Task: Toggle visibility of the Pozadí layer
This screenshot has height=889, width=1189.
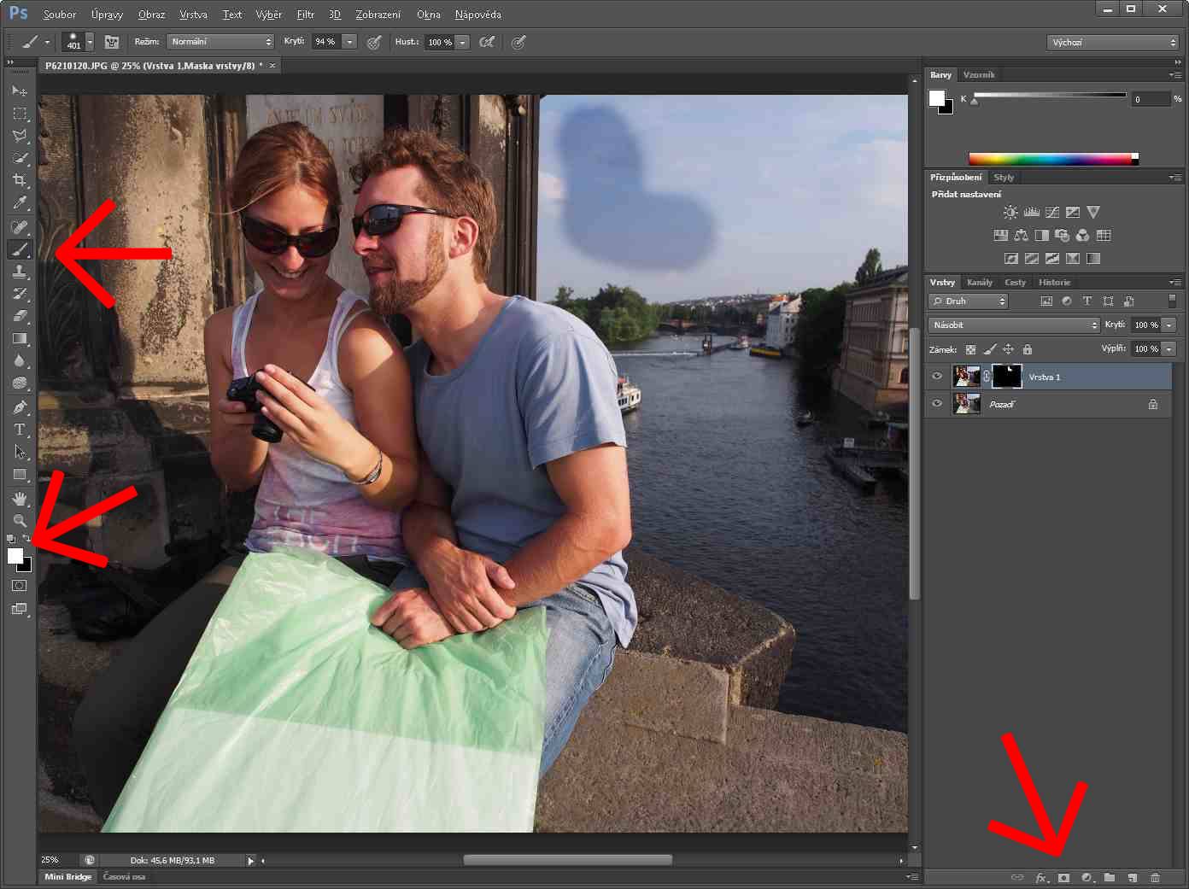Action: coord(937,404)
